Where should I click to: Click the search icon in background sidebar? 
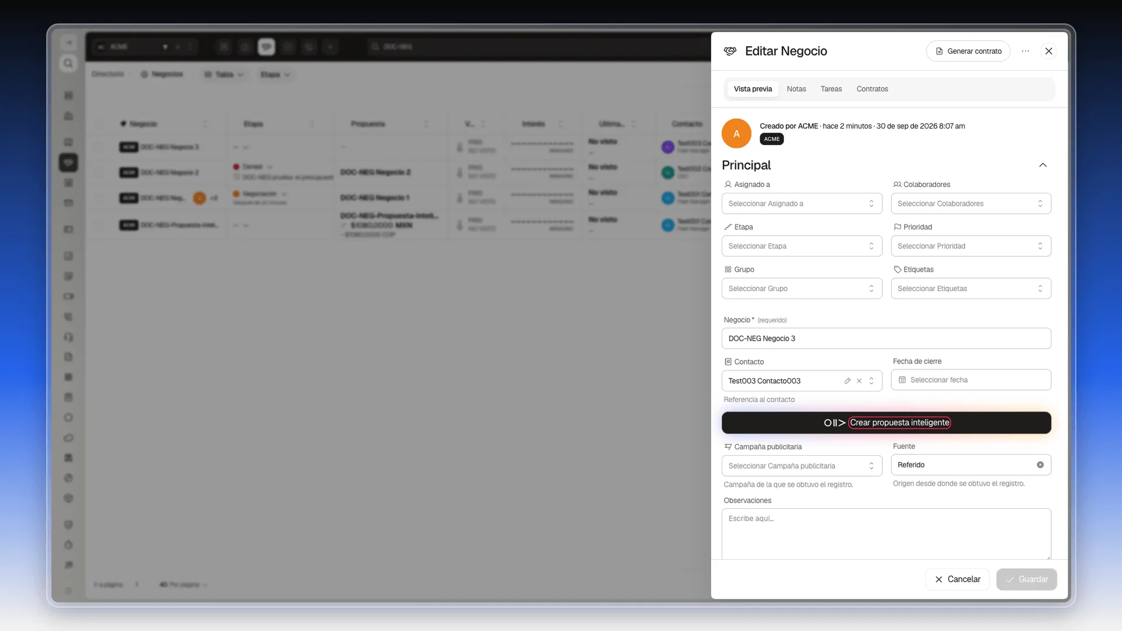[x=68, y=64]
